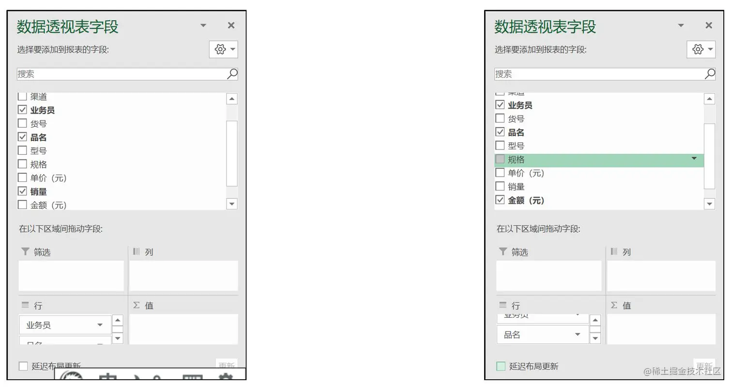Close the right PivotTable fields panel

[708, 26]
